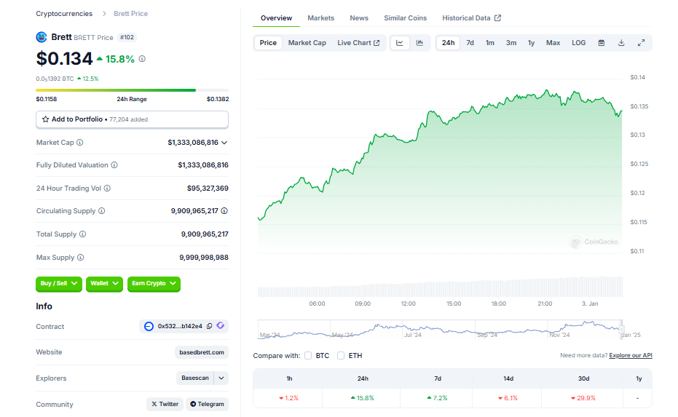The width and height of the screenshot is (678, 417).
Task: Switch to Overview tab
Action: coord(276,18)
